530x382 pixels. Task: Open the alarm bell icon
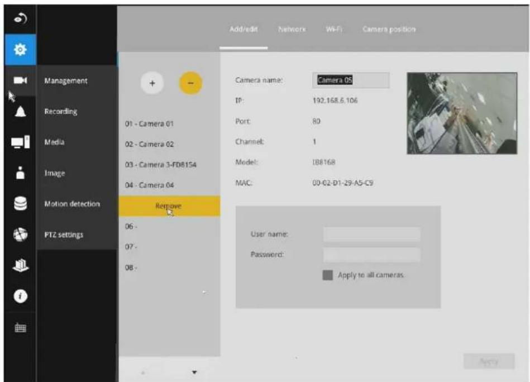click(x=20, y=111)
